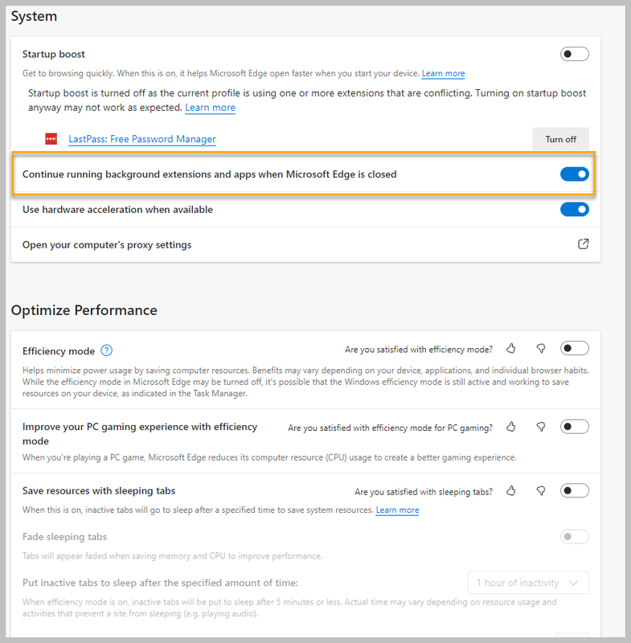Click the proxy settings external link icon

(584, 244)
